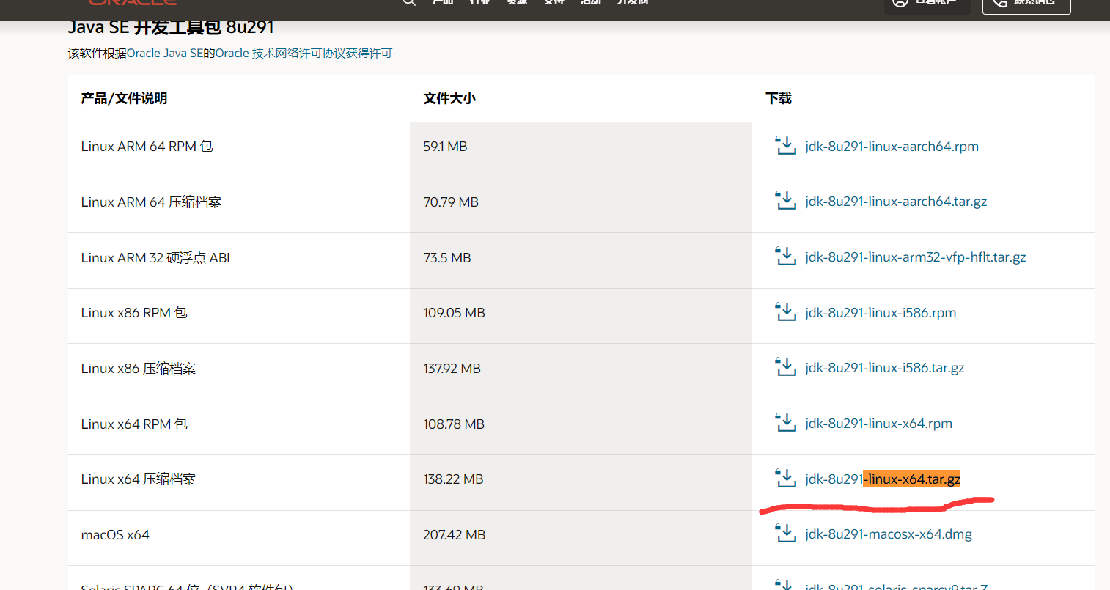Image resolution: width=1110 pixels, height=590 pixels.
Task: Click the account icon next to 查看帐户
Action: pos(900,3)
